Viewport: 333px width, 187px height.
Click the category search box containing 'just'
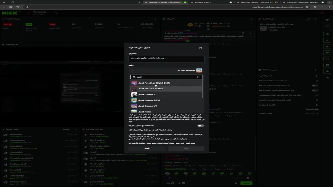(x=166, y=77)
